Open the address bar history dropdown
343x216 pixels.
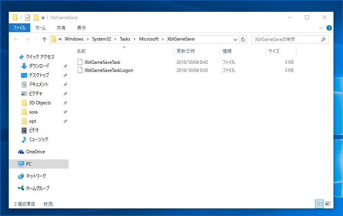[x=235, y=39]
